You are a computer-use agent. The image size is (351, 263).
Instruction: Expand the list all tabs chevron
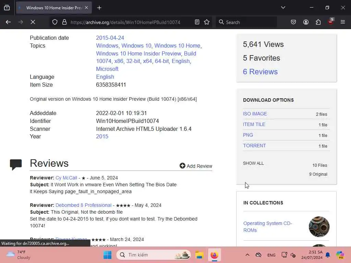(283, 8)
